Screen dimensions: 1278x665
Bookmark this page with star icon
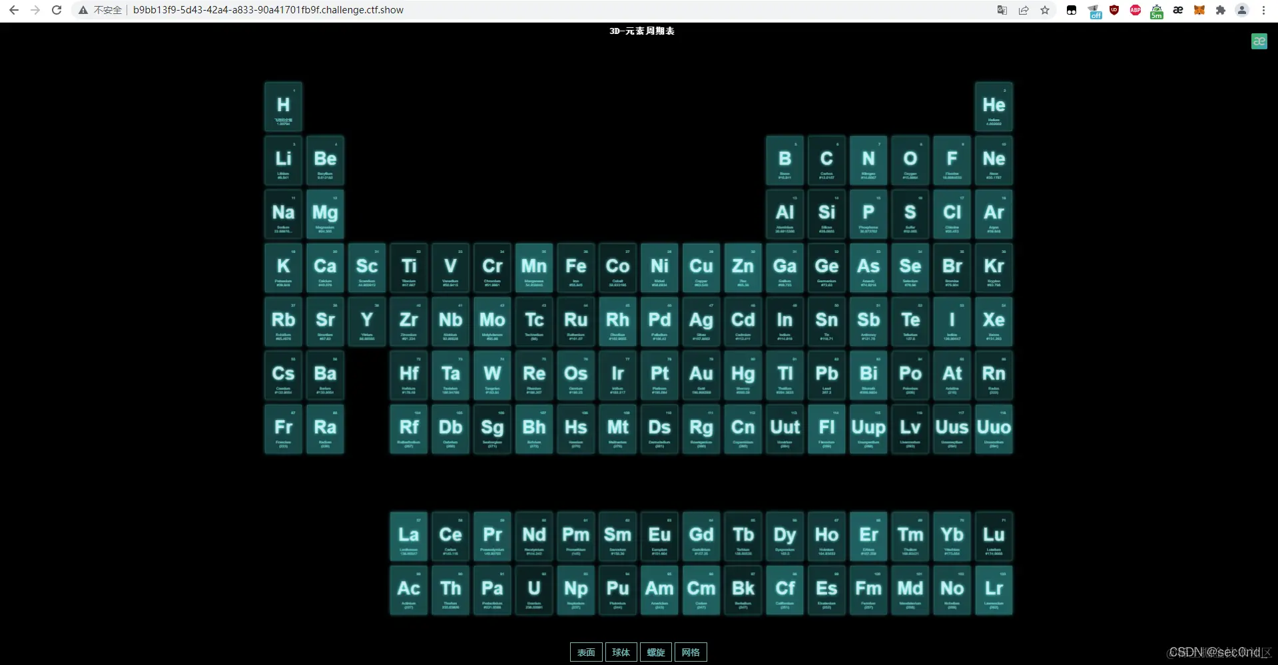coord(1045,10)
